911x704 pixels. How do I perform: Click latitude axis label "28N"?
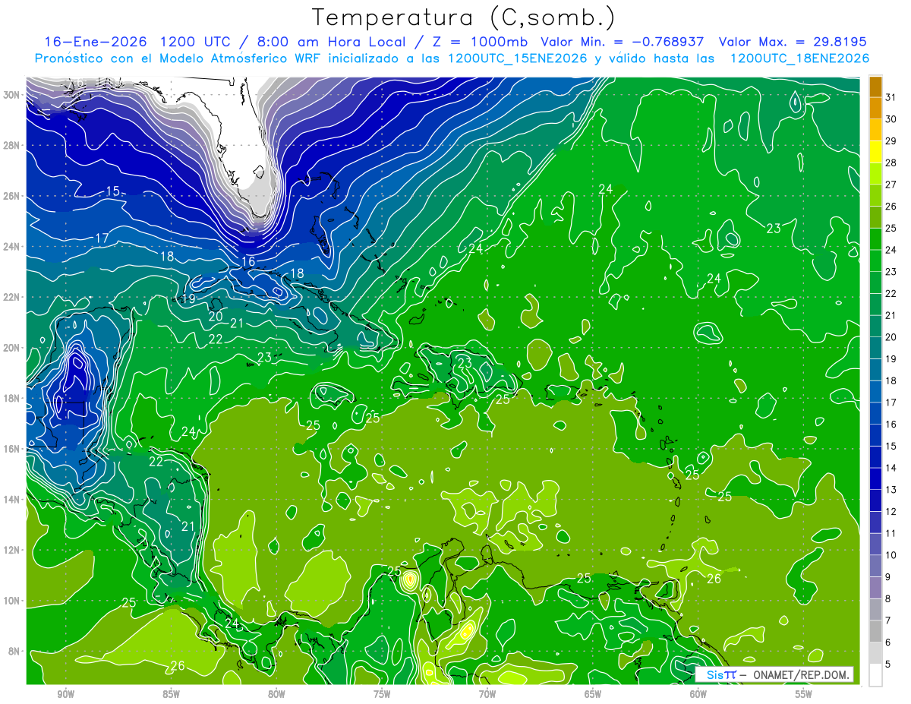[13, 145]
